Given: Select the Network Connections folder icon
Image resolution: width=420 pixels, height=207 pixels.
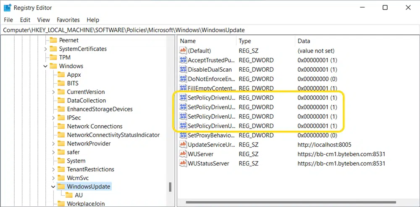Looking at the screenshot, I should 61,126.
